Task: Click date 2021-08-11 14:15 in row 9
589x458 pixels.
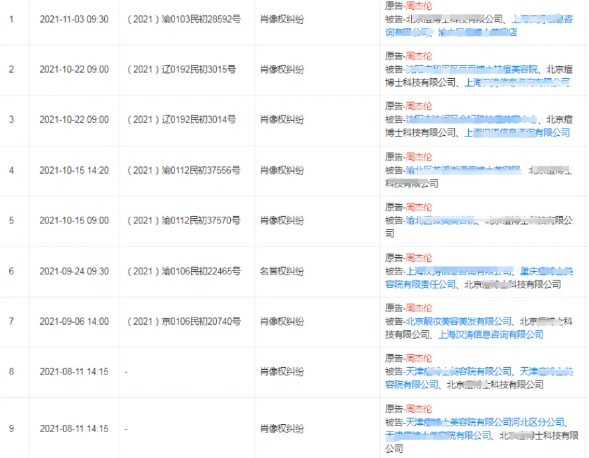Action: (74, 428)
